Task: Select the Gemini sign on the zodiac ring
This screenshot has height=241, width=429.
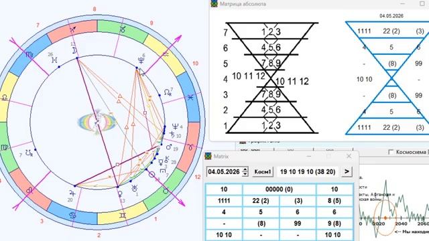Action: tap(123, 216)
